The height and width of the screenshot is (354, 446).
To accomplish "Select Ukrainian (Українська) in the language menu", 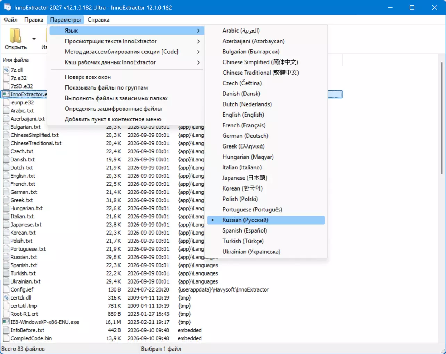I will pos(266,252).
